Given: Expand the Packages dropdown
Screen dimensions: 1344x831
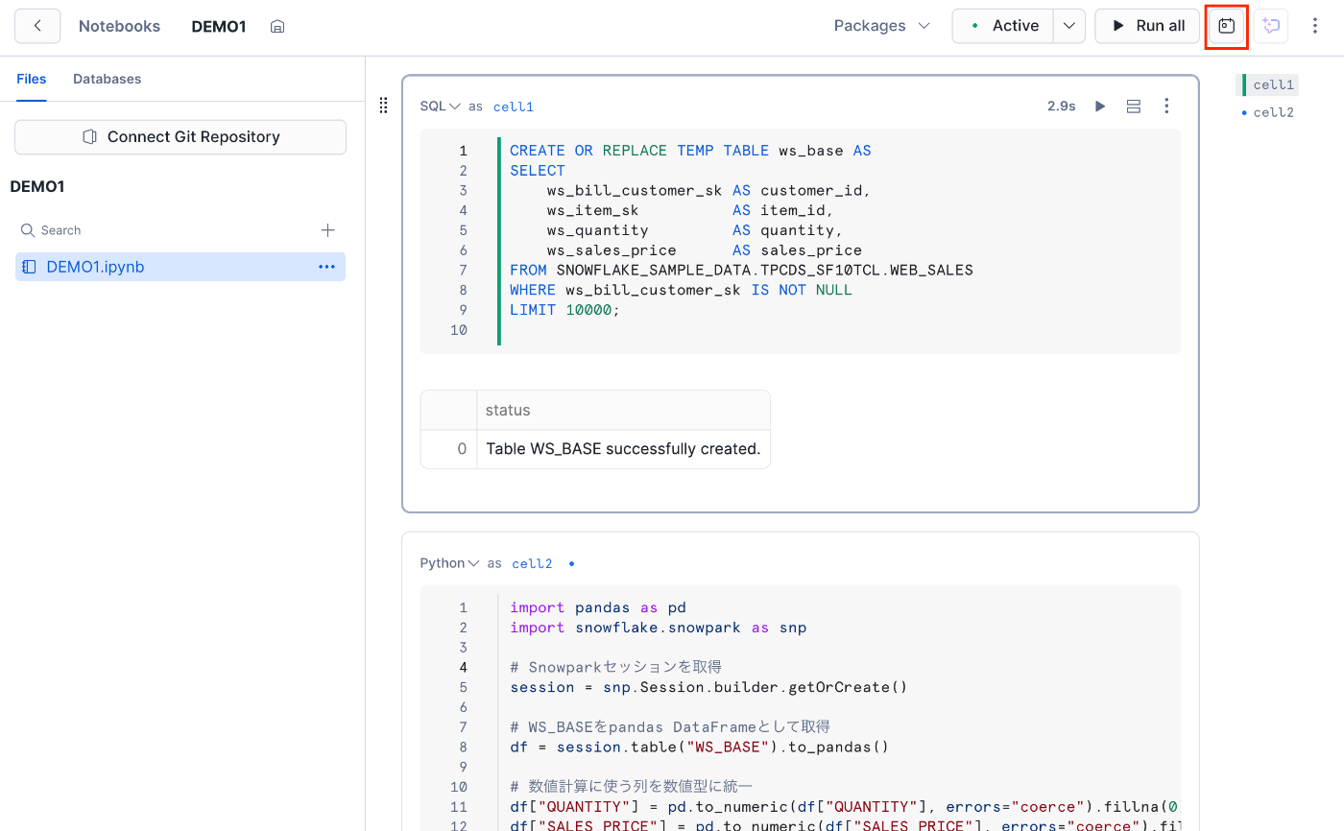Looking at the screenshot, I should pos(881,26).
